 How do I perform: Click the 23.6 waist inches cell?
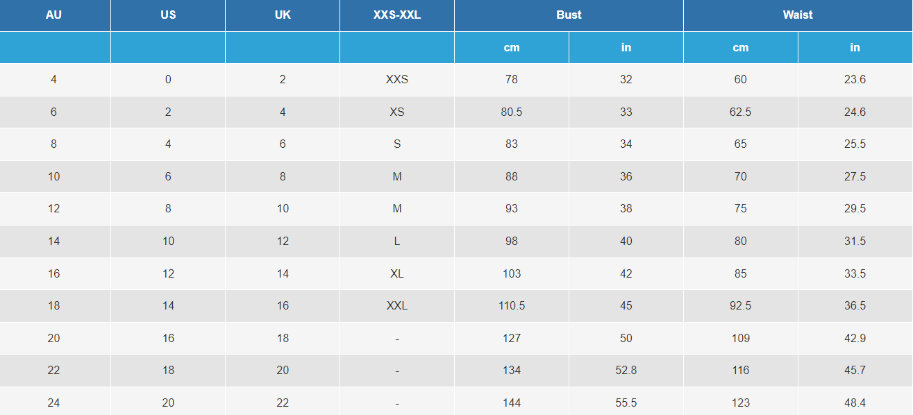(855, 79)
